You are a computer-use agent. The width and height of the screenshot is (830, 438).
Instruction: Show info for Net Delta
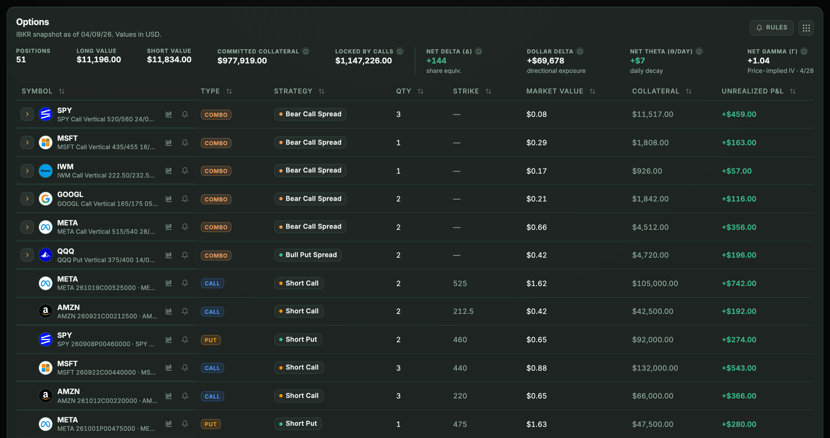pos(478,51)
